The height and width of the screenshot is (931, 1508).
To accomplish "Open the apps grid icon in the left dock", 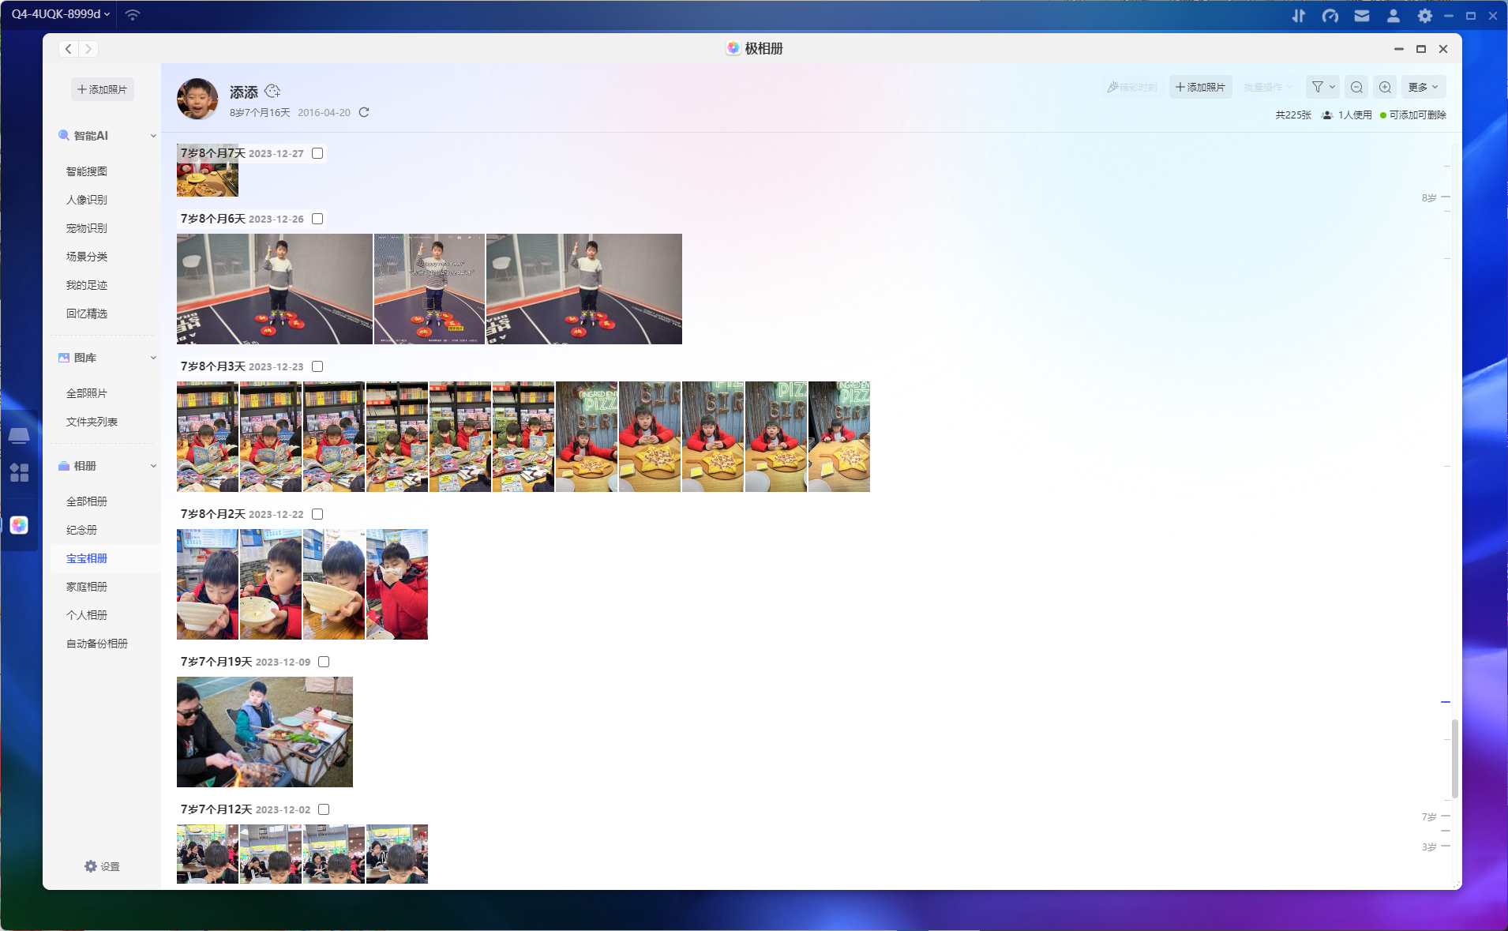I will (19, 472).
